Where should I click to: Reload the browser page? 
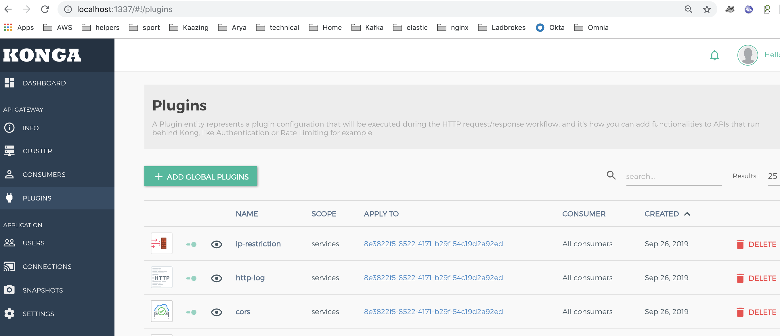pyautogui.click(x=45, y=9)
